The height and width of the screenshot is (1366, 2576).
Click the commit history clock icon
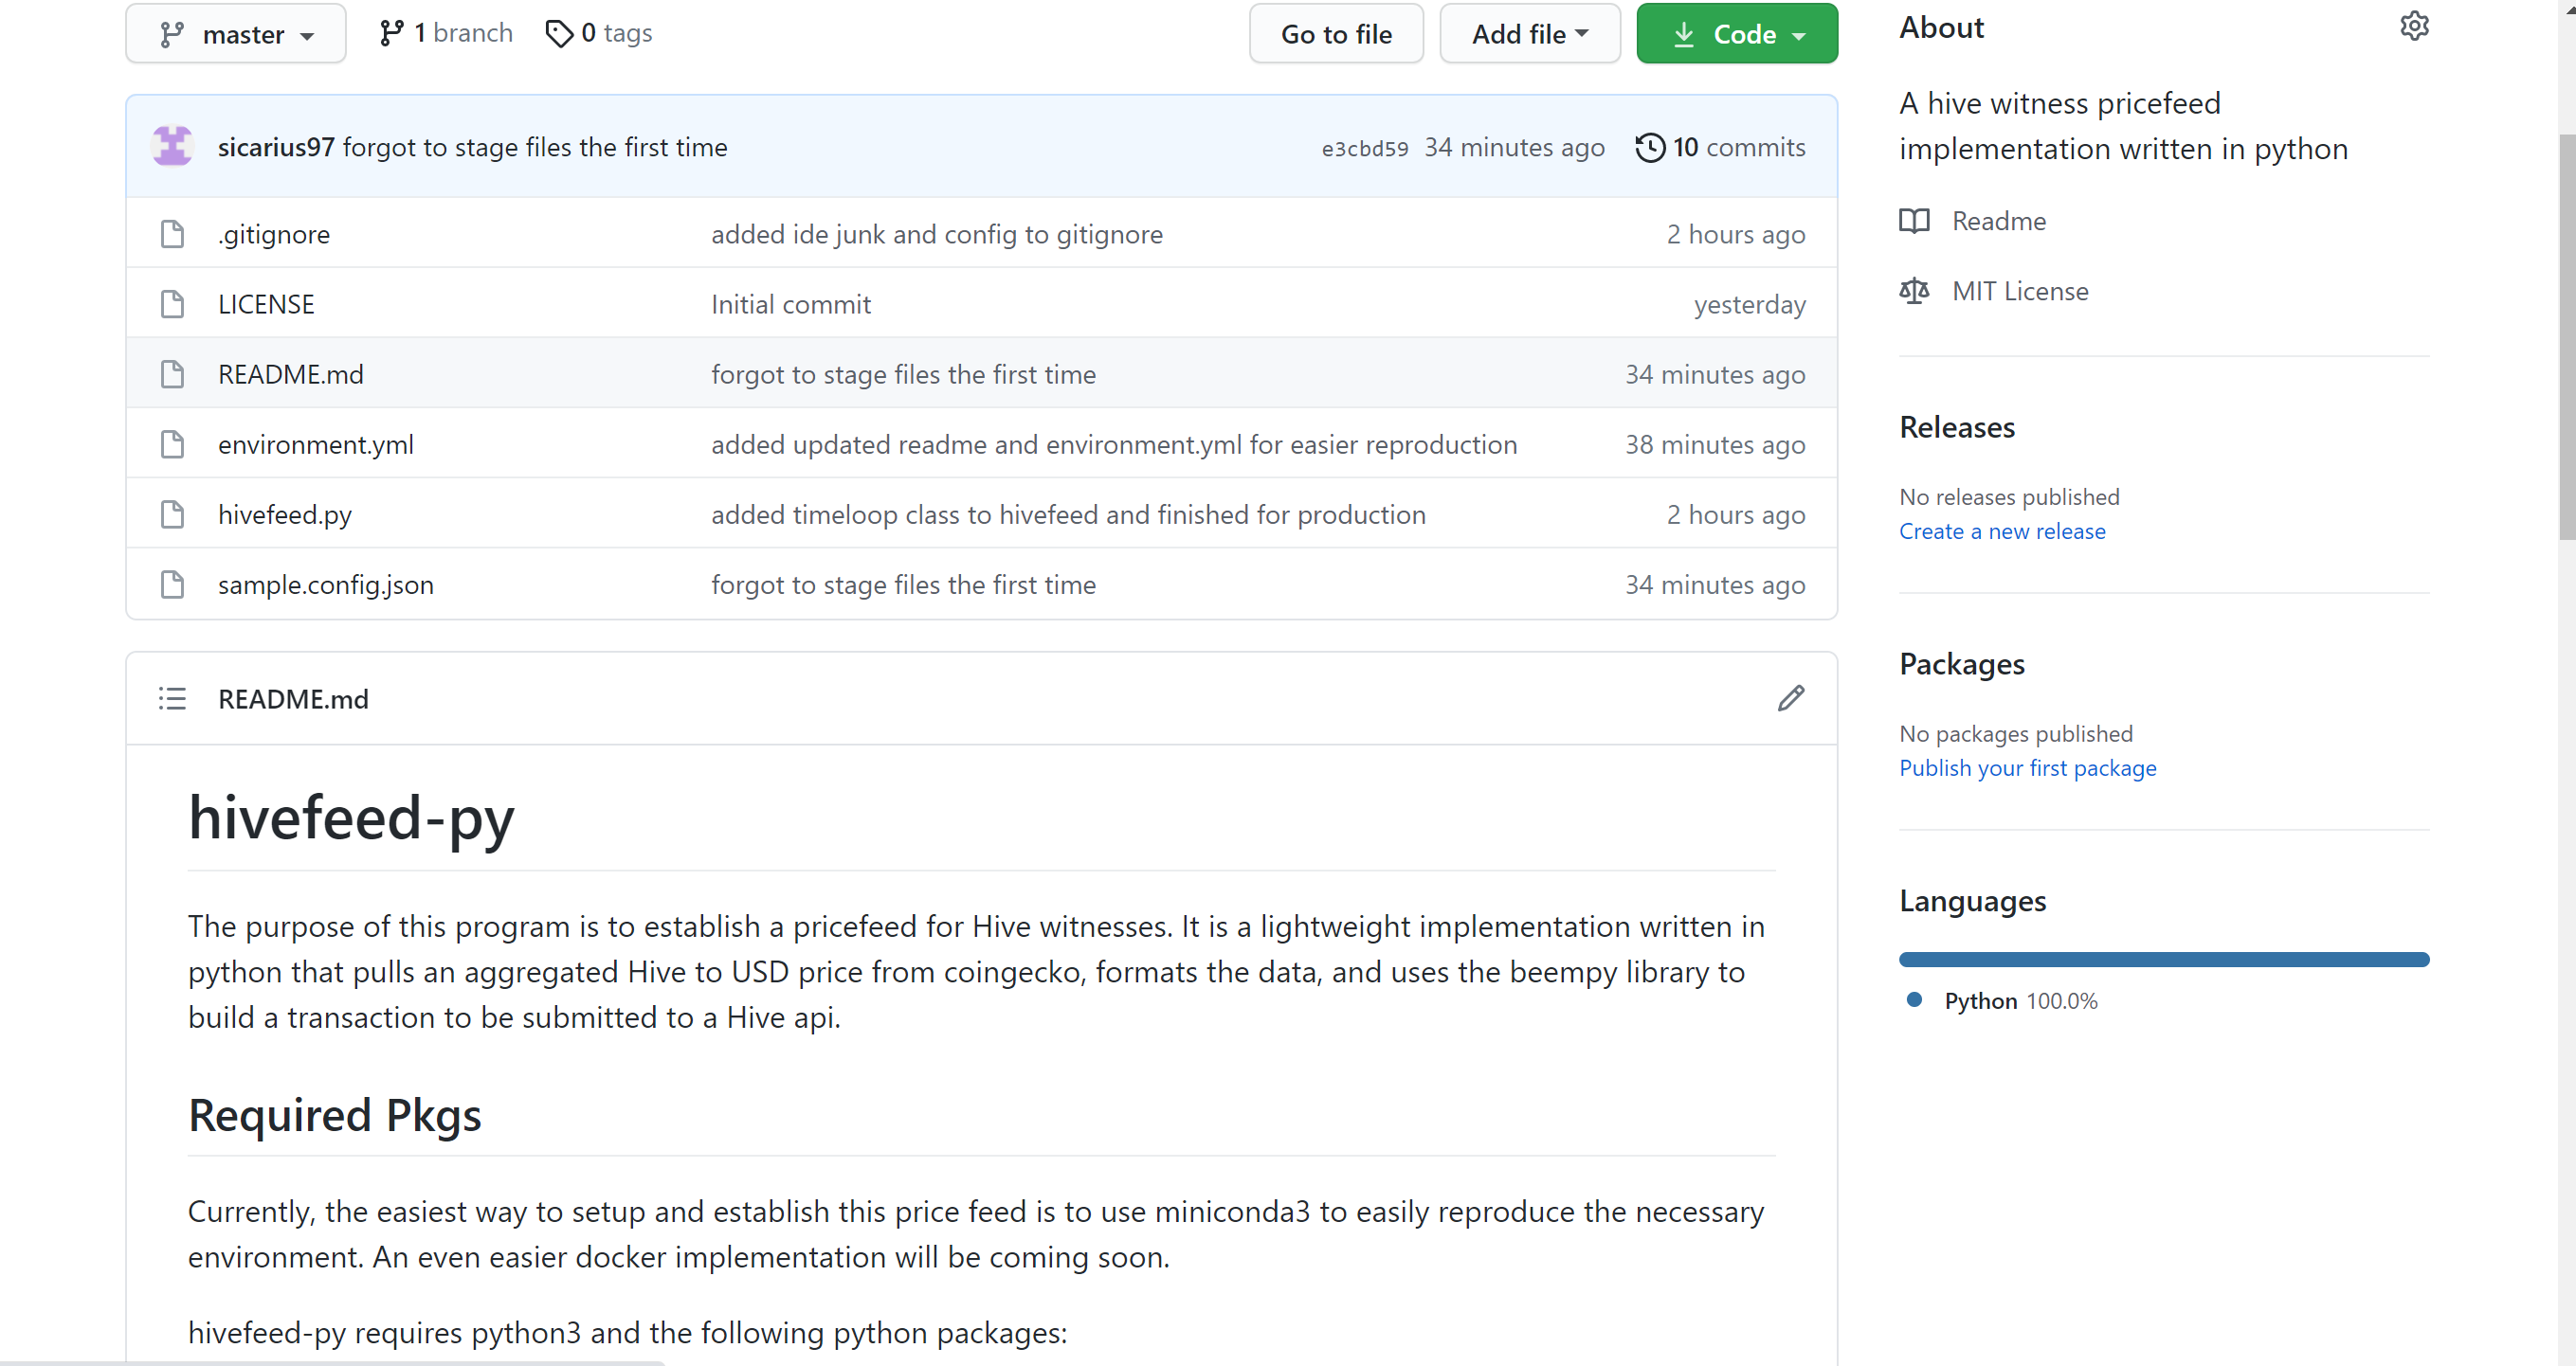coord(1650,147)
